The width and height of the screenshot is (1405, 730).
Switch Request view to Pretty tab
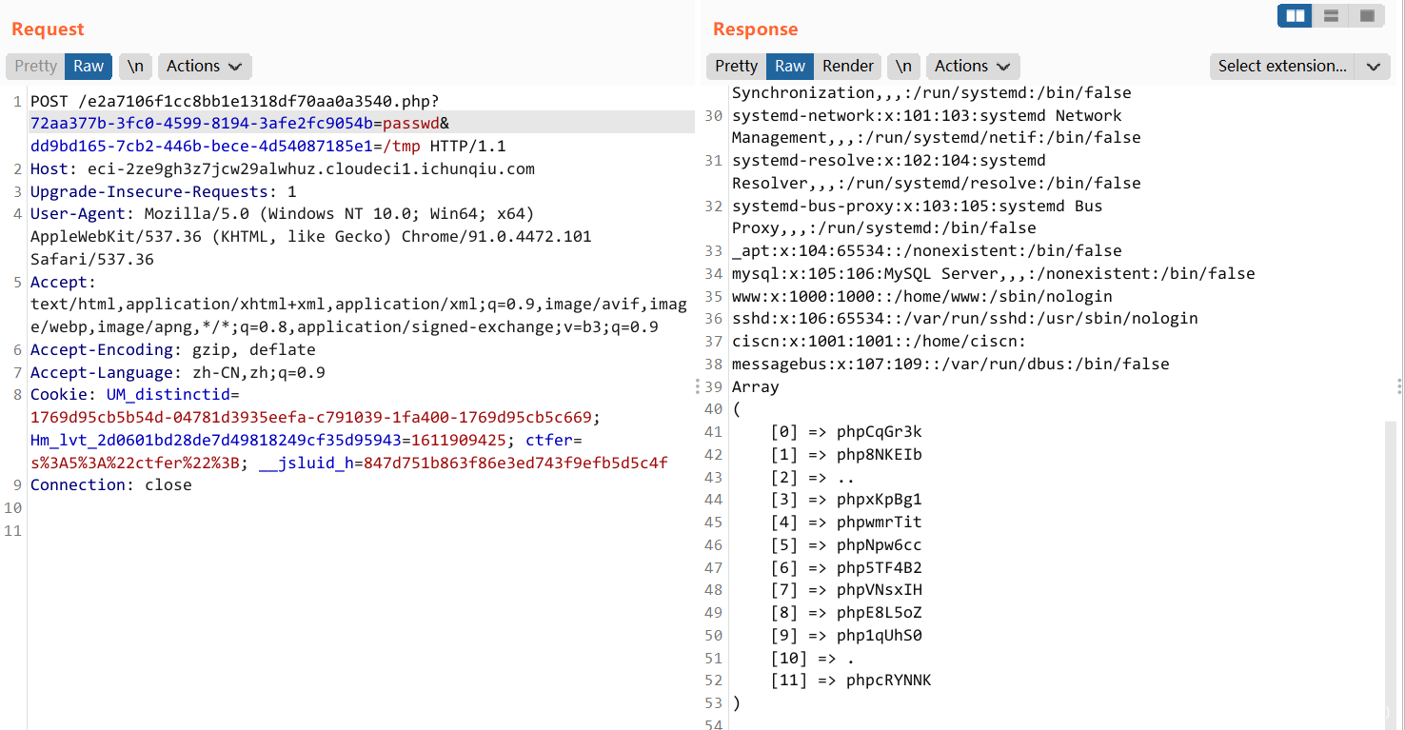(35, 66)
